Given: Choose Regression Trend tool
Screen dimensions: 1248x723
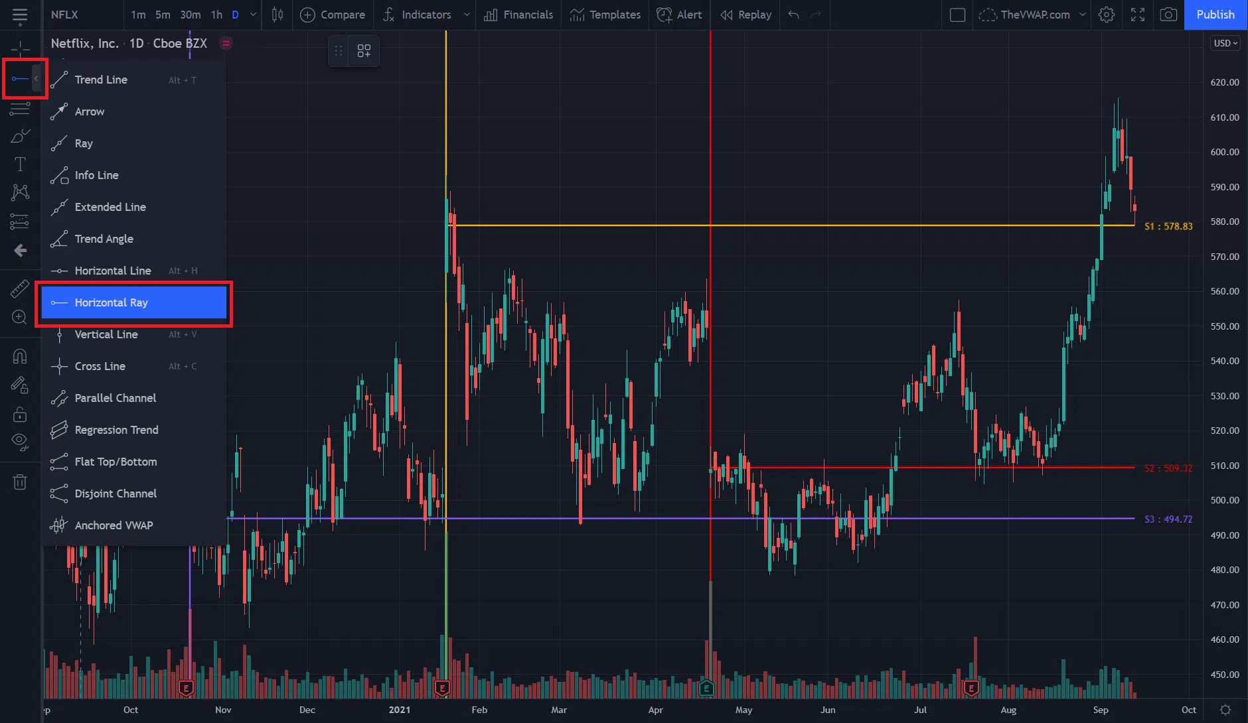Looking at the screenshot, I should (133, 430).
